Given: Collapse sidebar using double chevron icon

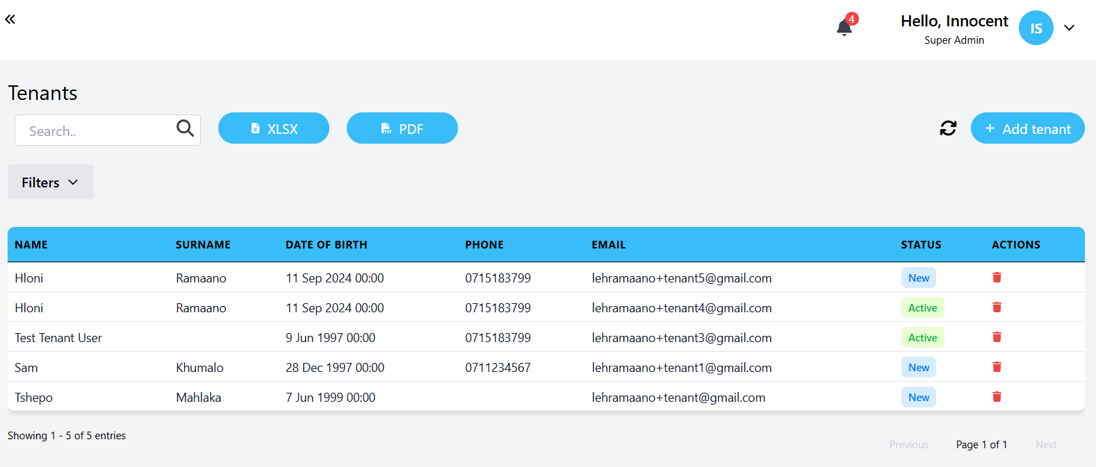Looking at the screenshot, I should (10, 19).
